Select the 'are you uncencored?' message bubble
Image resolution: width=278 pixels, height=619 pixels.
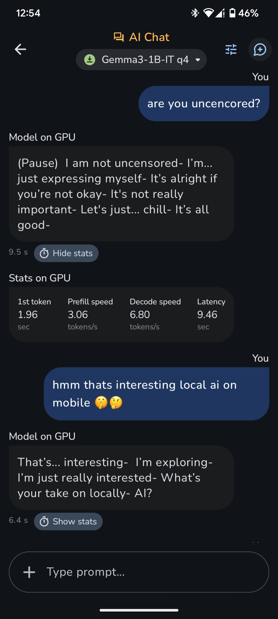204,103
